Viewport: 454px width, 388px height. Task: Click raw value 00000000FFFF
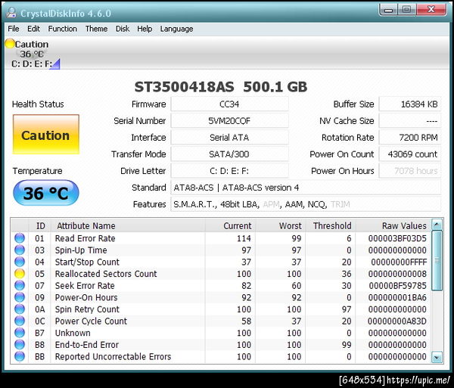coord(399,262)
